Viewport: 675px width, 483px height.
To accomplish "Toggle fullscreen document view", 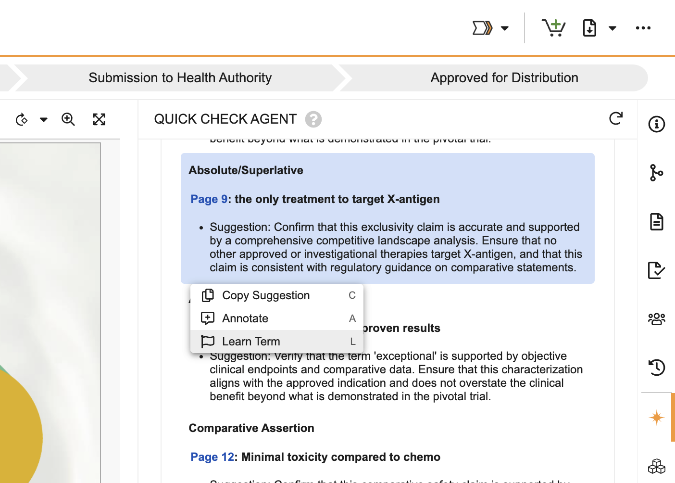I will 99,119.
